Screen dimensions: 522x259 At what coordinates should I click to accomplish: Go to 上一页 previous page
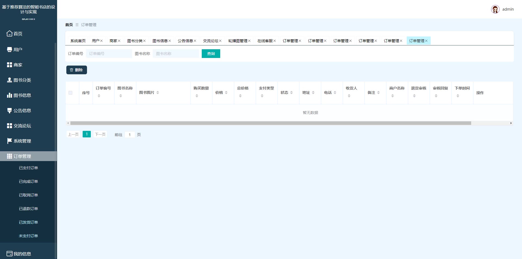73,134
